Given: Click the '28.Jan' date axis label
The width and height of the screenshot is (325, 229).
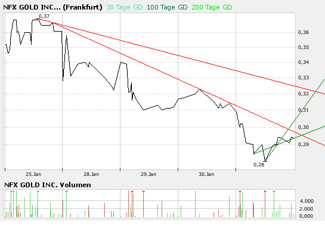Looking at the screenshot, I should 91,174.
